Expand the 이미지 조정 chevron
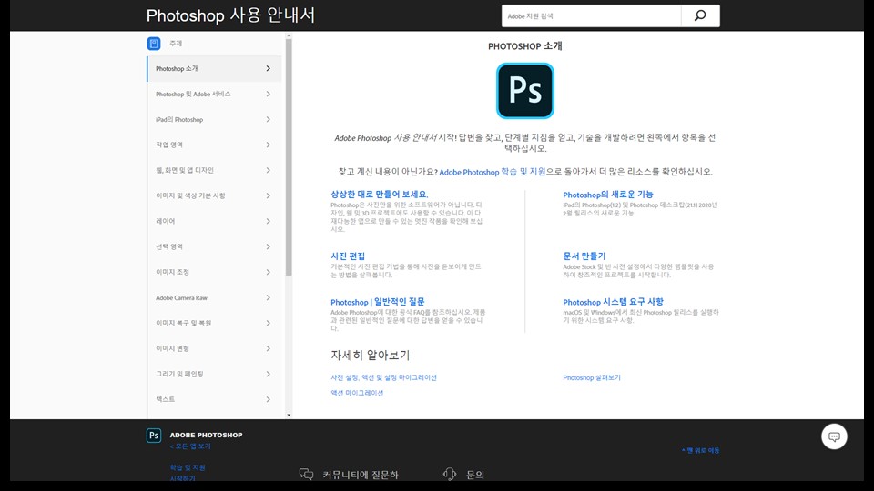 [x=268, y=272]
